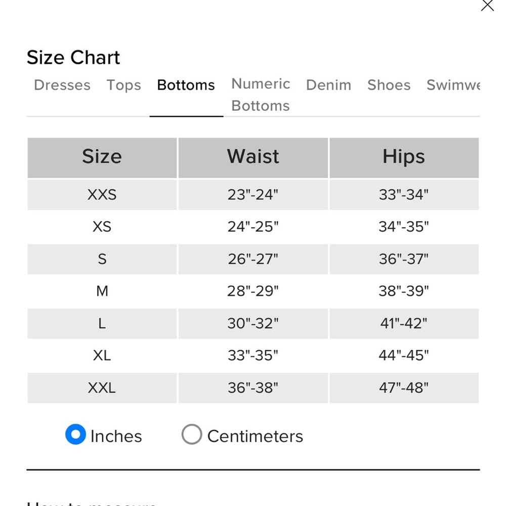Select the Centimeters radio button
Image resolution: width=506 pixels, height=506 pixels.
pyautogui.click(x=192, y=434)
